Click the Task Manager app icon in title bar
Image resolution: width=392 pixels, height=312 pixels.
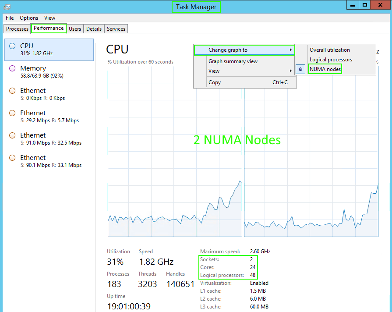[7, 7]
